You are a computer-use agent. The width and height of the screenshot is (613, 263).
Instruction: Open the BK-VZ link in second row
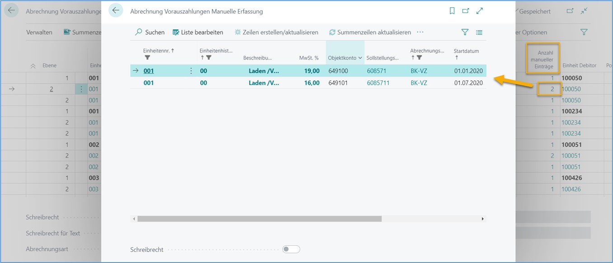coord(419,83)
